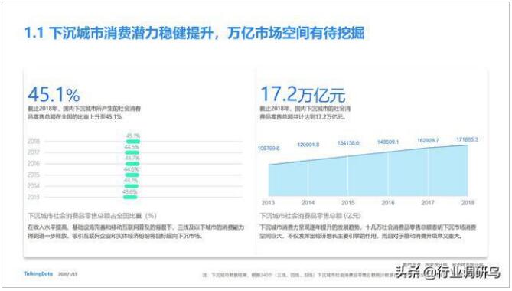Click the 17.2万亿元 headline figure
Viewport: 512px width, 291px height.
point(302,94)
